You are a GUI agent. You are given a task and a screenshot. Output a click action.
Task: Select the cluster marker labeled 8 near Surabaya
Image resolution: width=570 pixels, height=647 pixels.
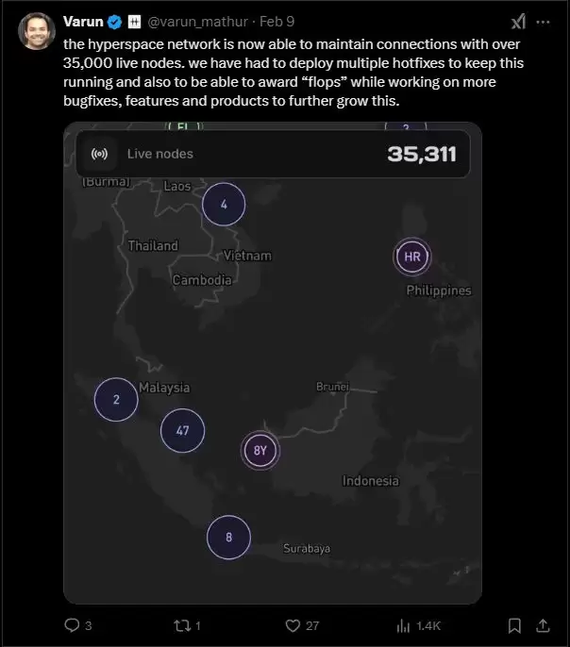[229, 538]
